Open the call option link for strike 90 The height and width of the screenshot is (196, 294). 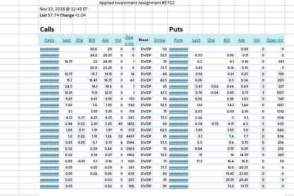pyautogui.click(x=50, y=186)
